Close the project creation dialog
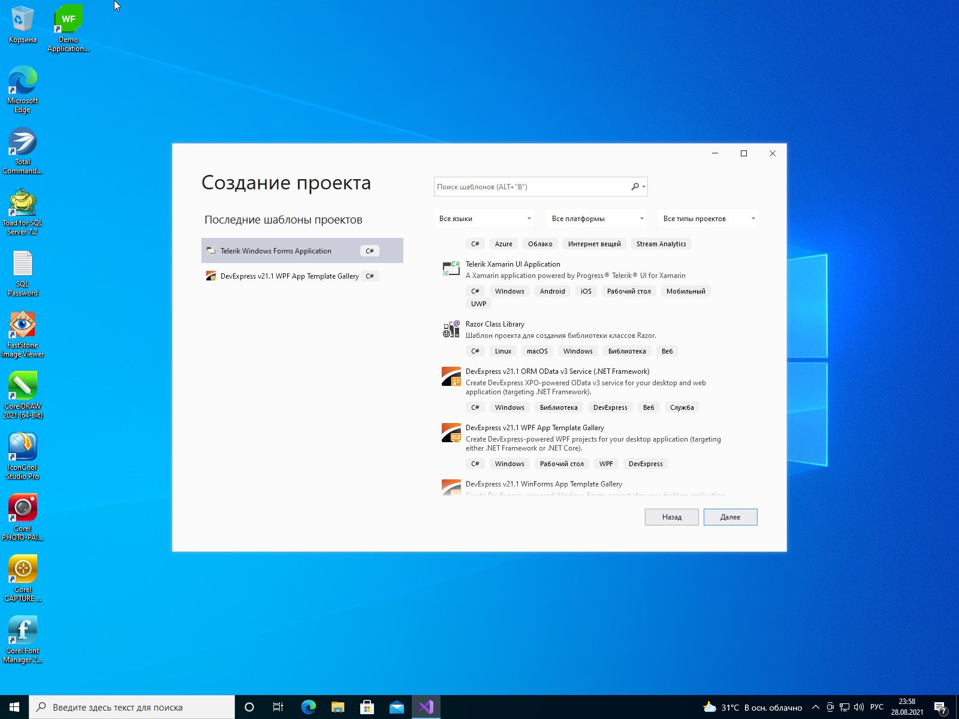The image size is (959, 719). 773,153
